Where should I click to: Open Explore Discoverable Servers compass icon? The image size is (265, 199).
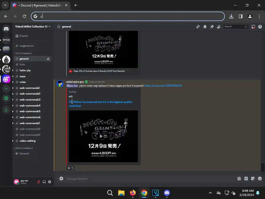point(6,98)
